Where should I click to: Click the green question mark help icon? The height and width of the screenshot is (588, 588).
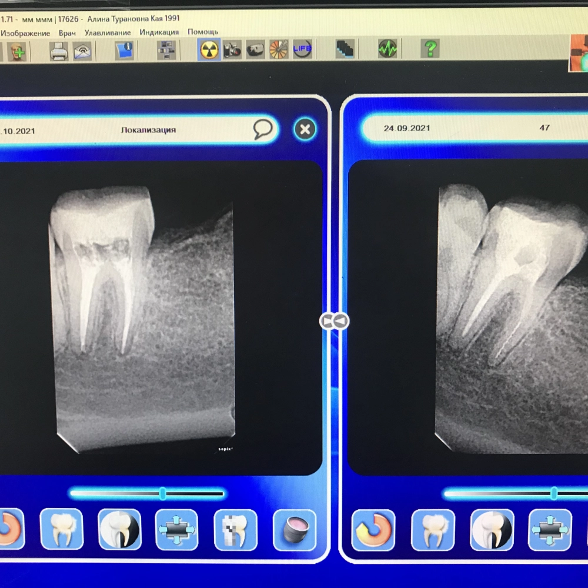430,49
